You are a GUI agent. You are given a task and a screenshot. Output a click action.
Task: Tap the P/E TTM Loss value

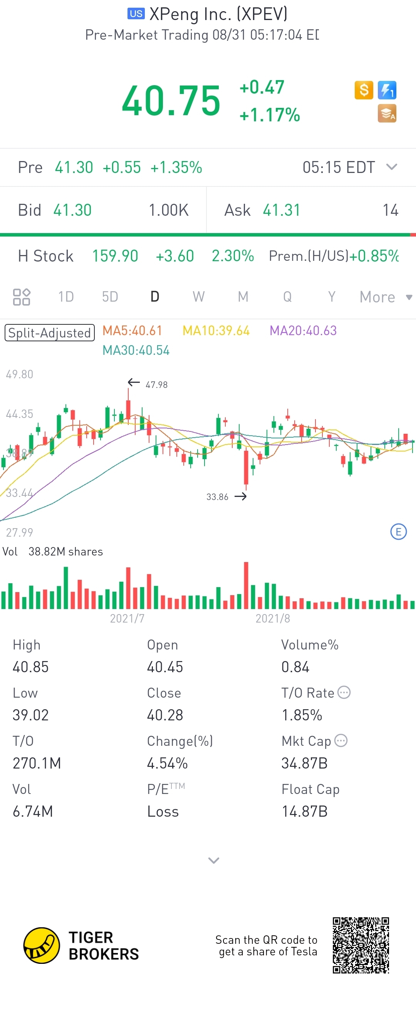(163, 812)
